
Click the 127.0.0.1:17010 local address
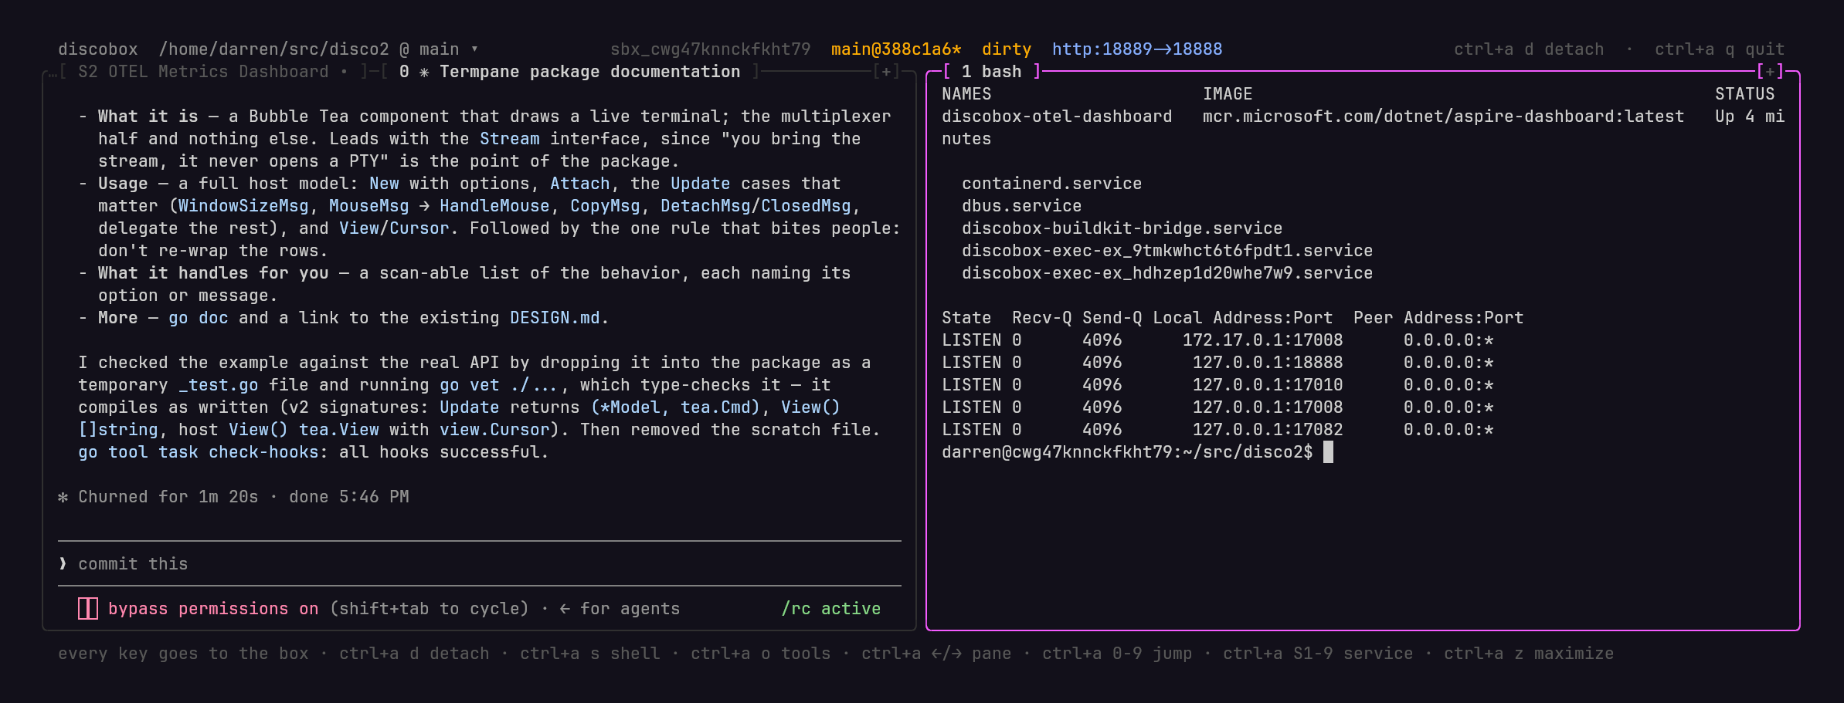click(x=1268, y=385)
